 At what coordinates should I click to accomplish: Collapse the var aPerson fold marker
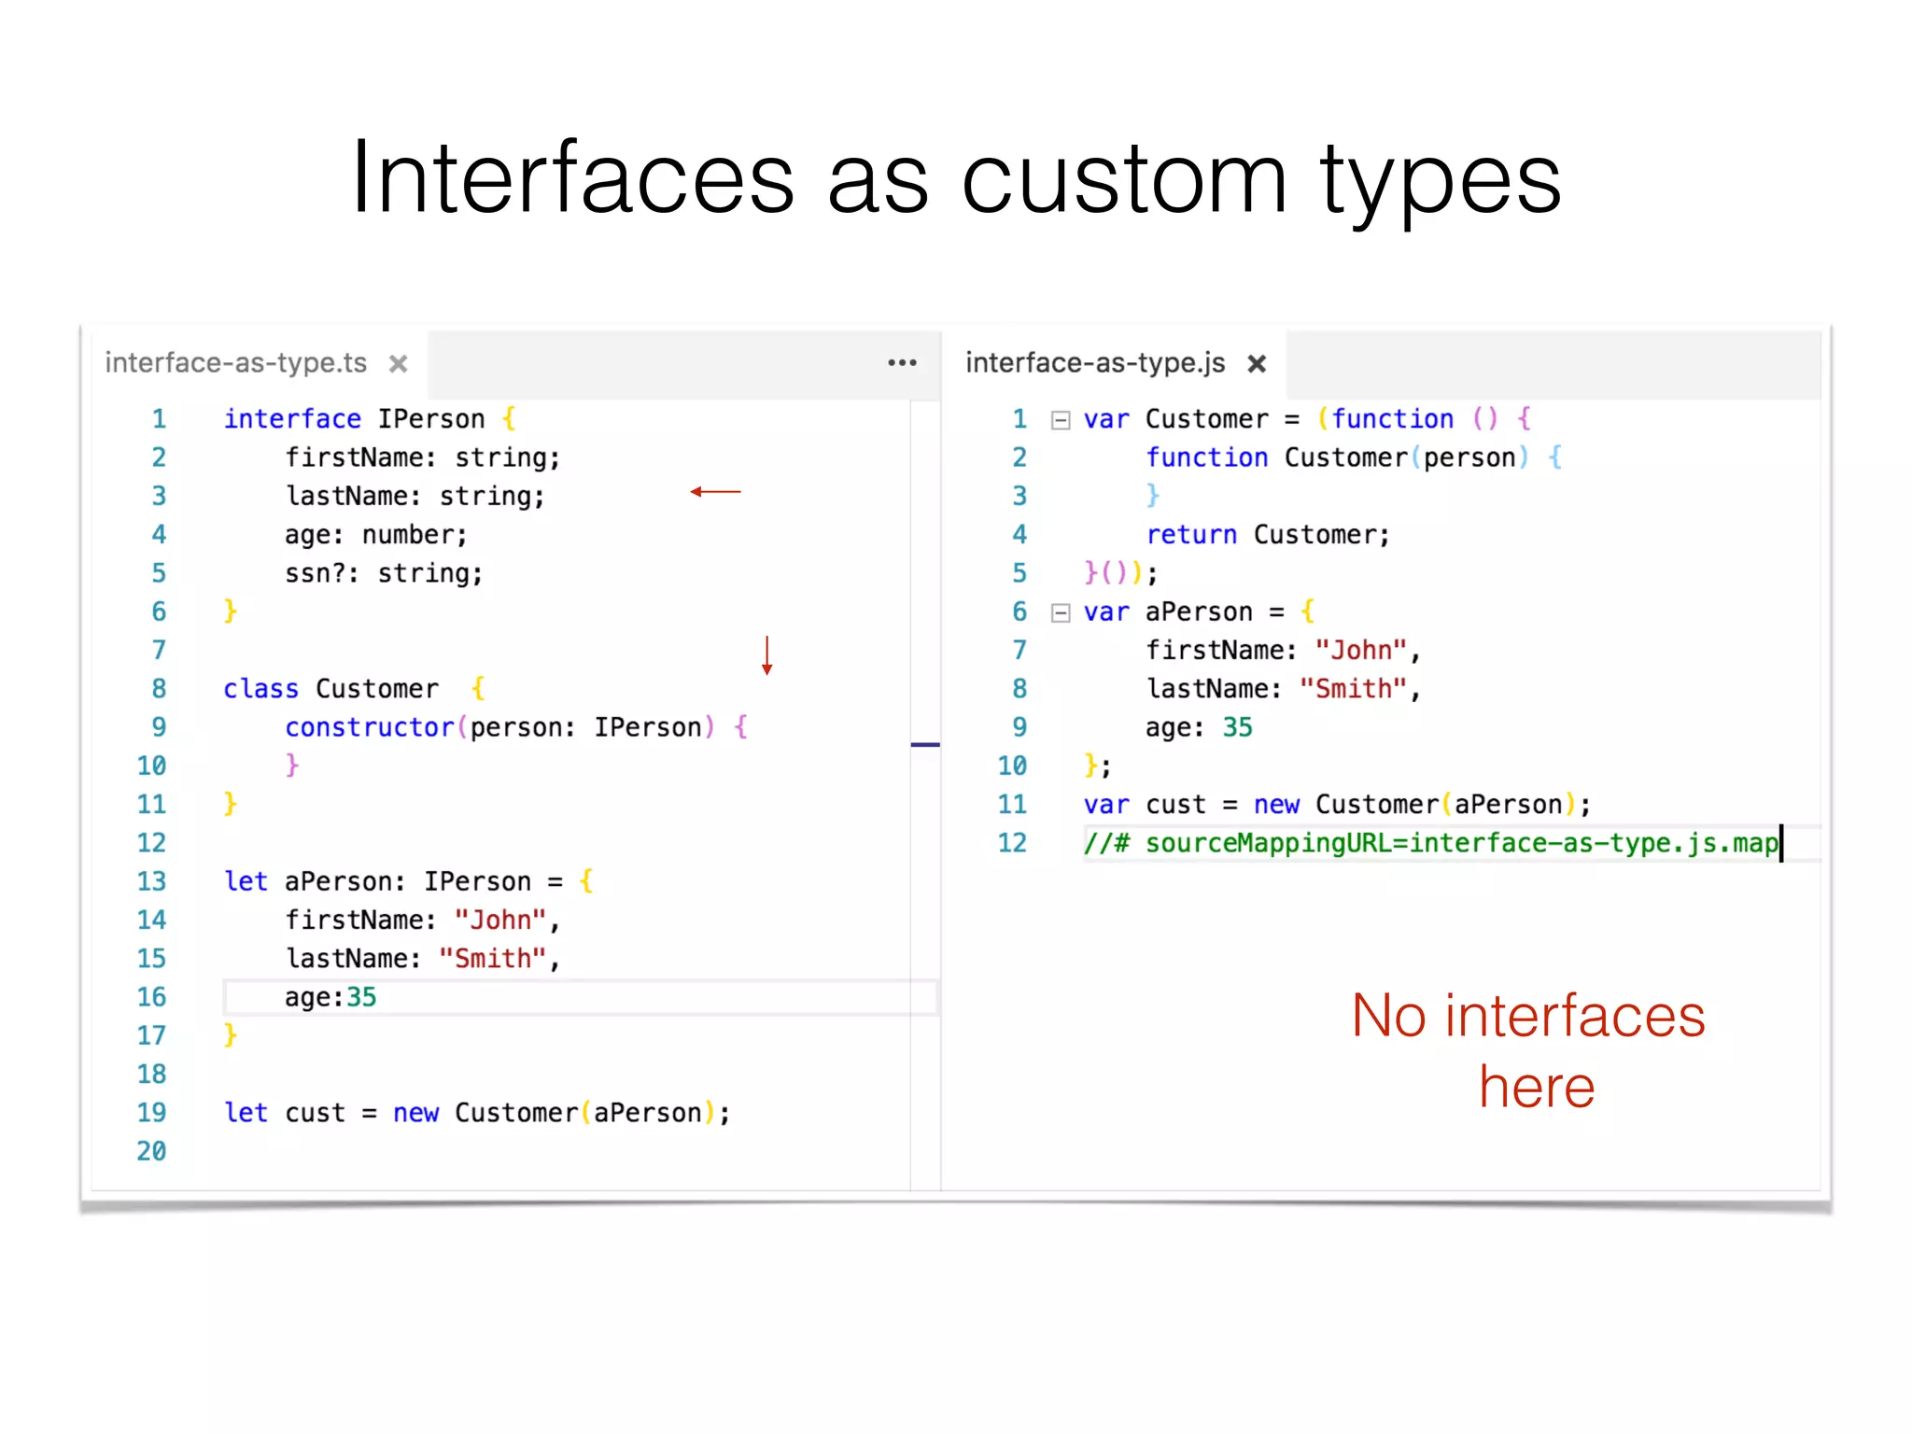(1060, 613)
